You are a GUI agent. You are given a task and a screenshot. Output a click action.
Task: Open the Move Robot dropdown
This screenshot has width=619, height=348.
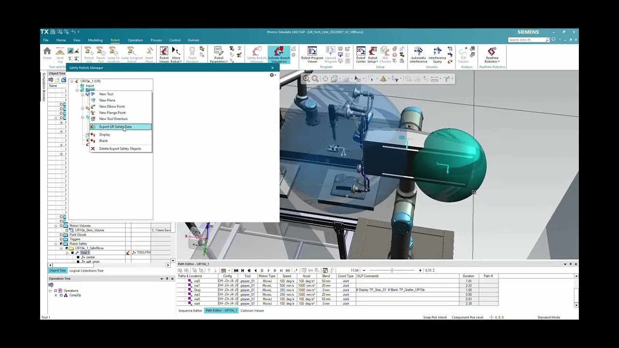tap(176, 55)
